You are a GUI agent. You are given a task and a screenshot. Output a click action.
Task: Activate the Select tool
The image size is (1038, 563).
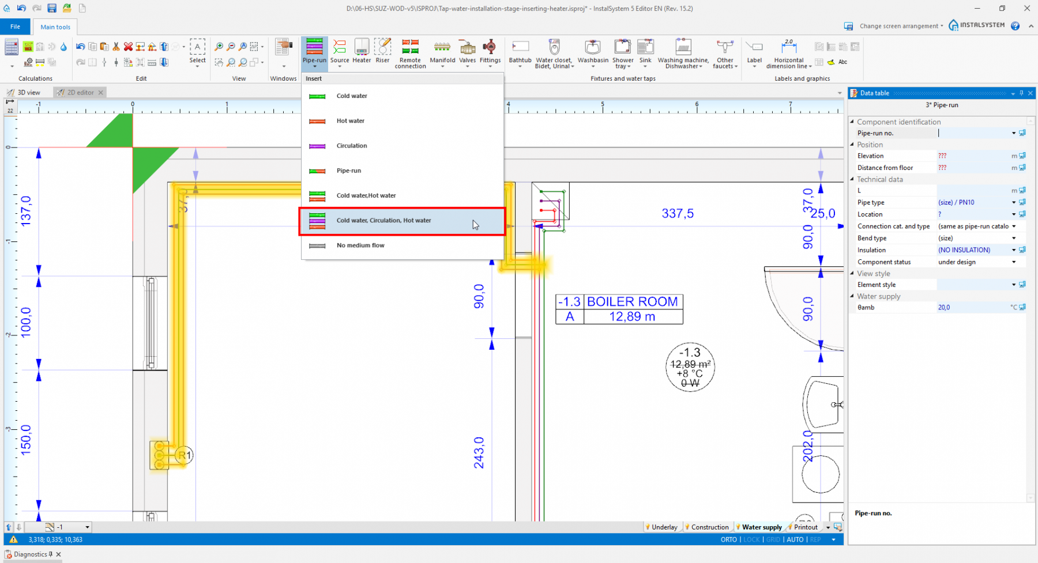[198, 51]
